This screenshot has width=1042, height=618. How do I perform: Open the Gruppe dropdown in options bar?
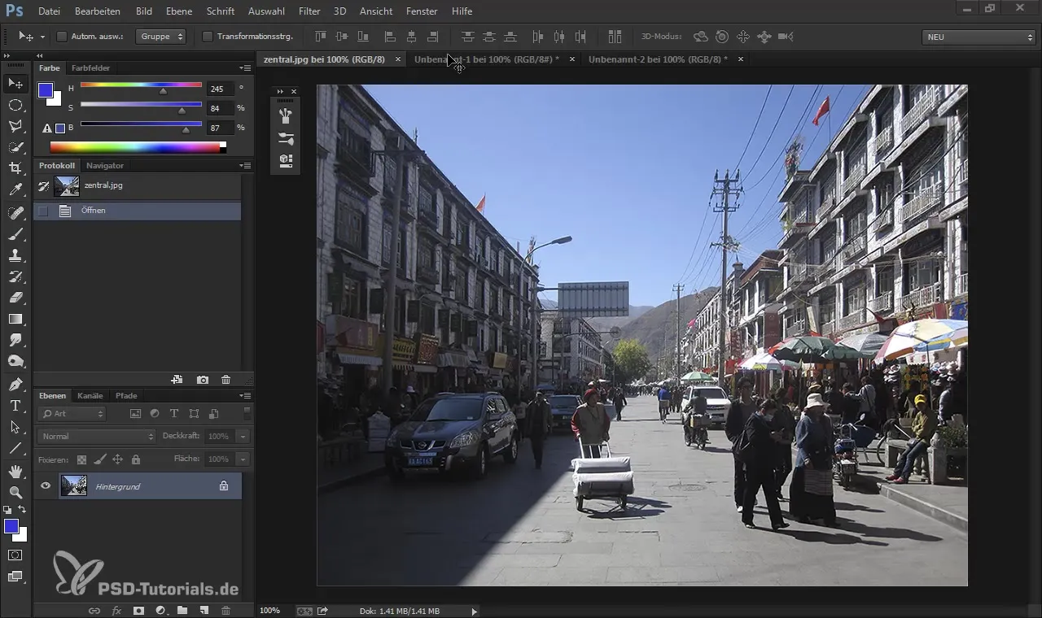pyautogui.click(x=161, y=37)
